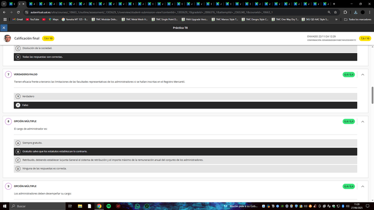Choose option C 'Retribuido, debiendo establecer la Junta'
This screenshot has width=374, height=210.
pyautogui.click(x=185, y=160)
